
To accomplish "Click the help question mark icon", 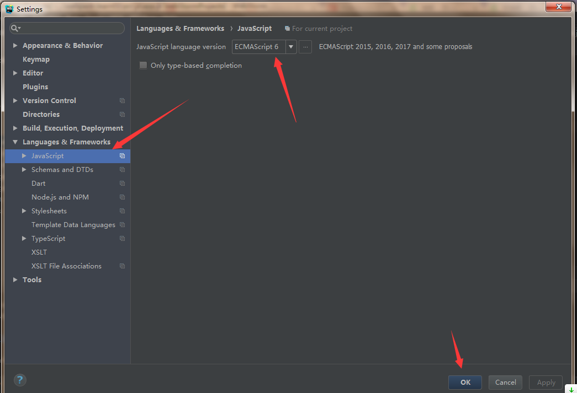I will pyautogui.click(x=20, y=380).
